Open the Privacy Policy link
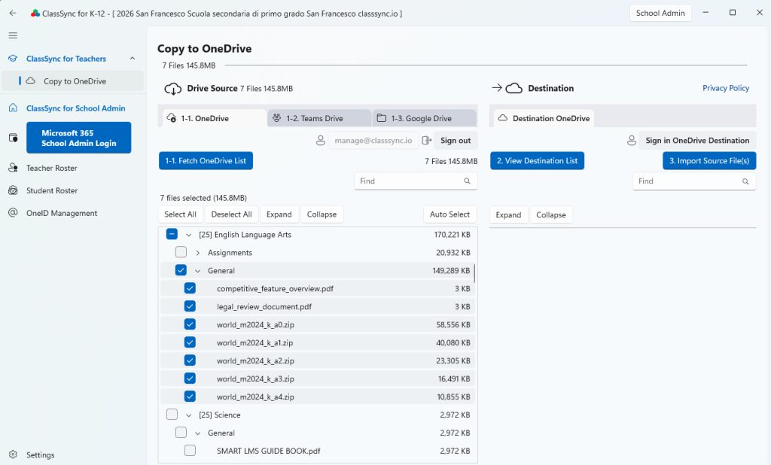The width and height of the screenshot is (771, 465). (725, 88)
